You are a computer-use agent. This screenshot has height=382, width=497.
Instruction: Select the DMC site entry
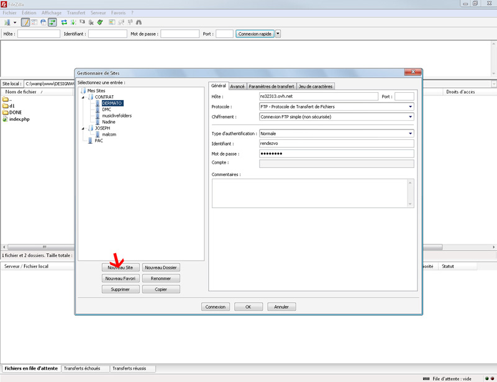click(x=106, y=109)
